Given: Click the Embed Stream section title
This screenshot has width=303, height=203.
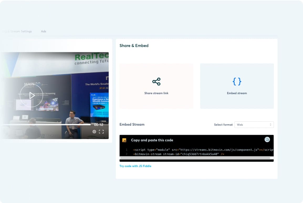Looking at the screenshot, I should [x=132, y=124].
